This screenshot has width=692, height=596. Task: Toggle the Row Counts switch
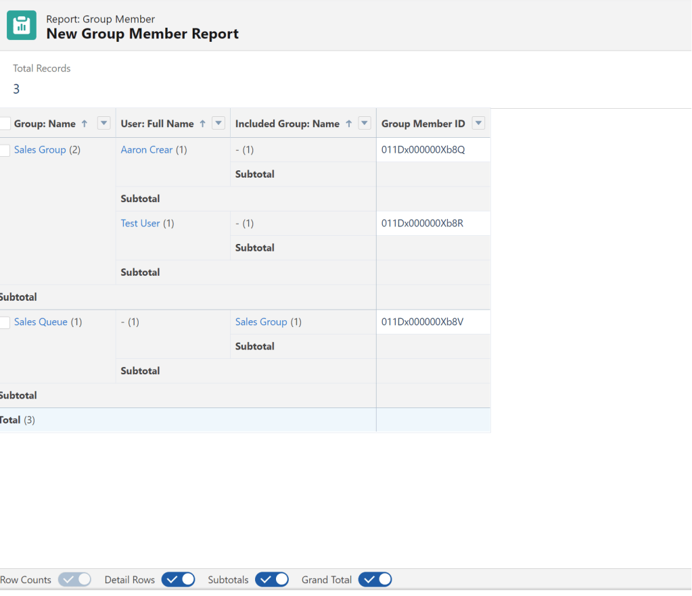74,580
